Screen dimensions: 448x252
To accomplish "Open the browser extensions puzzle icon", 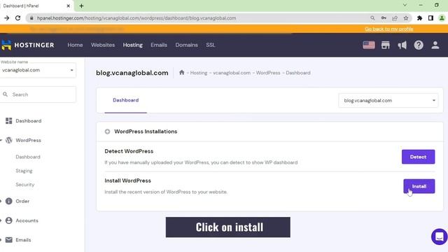I will coord(419,18).
